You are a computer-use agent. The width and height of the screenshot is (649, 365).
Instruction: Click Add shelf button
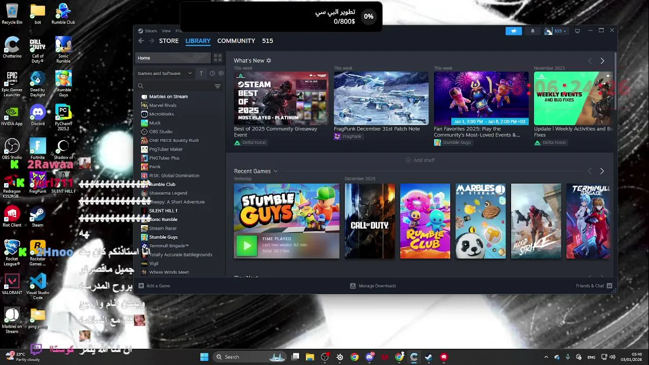[420, 160]
